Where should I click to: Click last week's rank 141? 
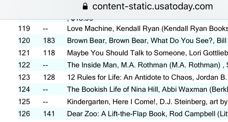pyautogui.click(x=49, y=114)
